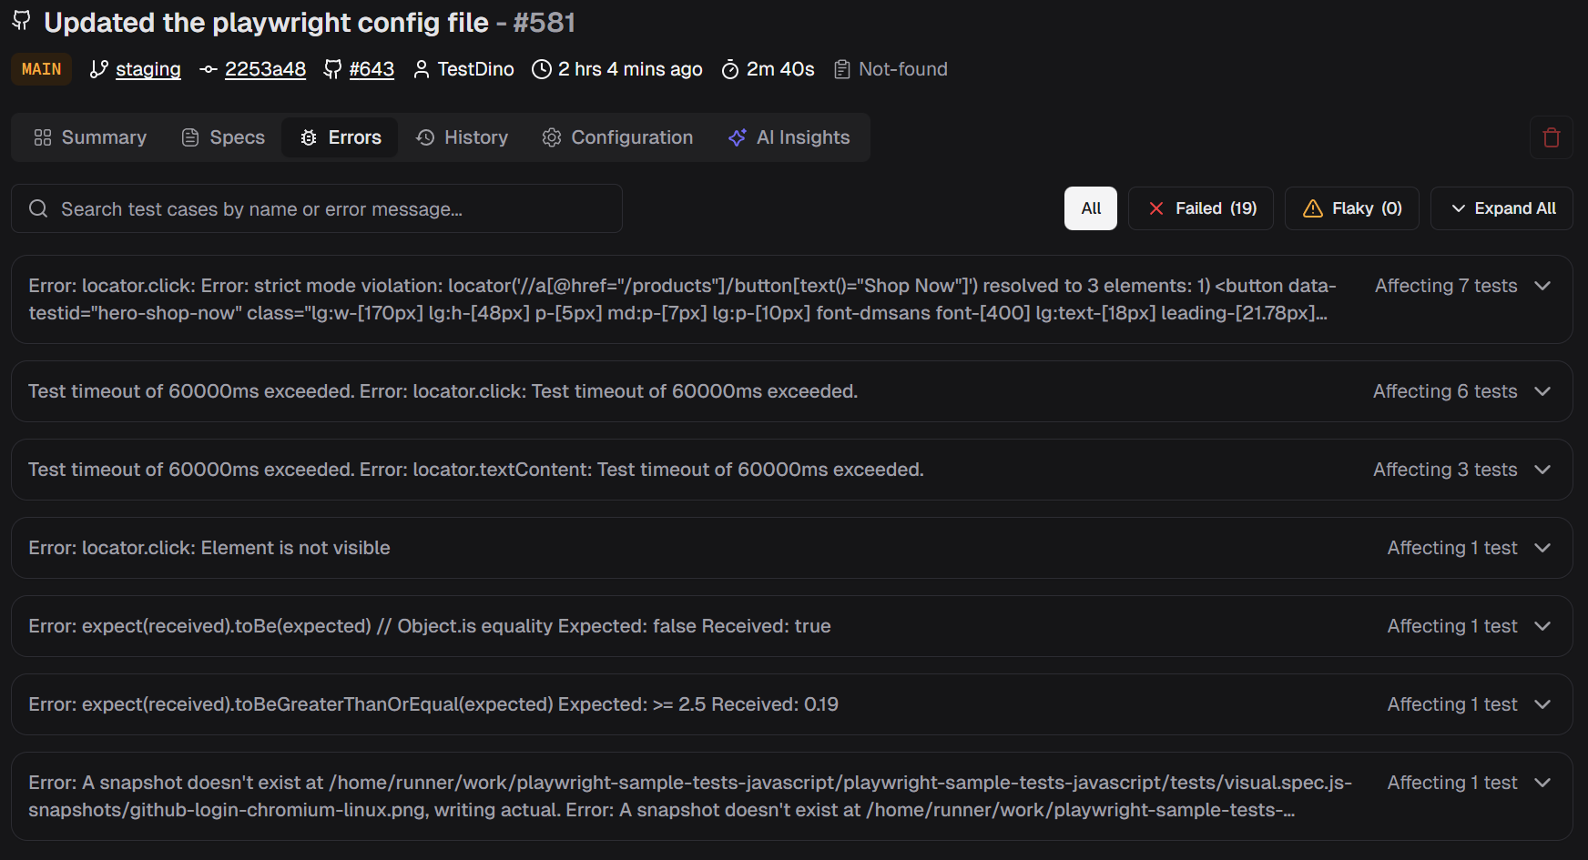
Task: Click the git branch icon near staging
Action: [x=99, y=69]
